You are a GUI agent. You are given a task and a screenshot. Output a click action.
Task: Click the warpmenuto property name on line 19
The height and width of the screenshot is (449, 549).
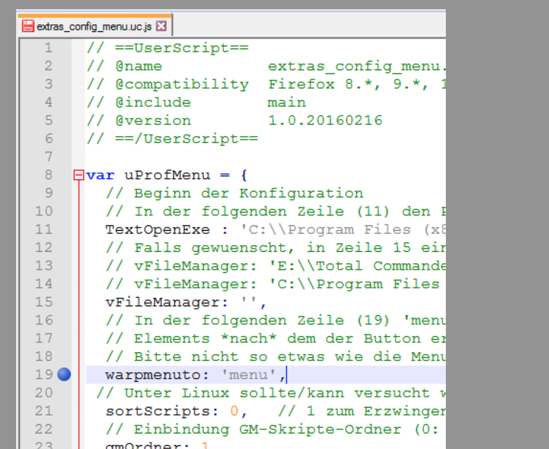click(158, 375)
